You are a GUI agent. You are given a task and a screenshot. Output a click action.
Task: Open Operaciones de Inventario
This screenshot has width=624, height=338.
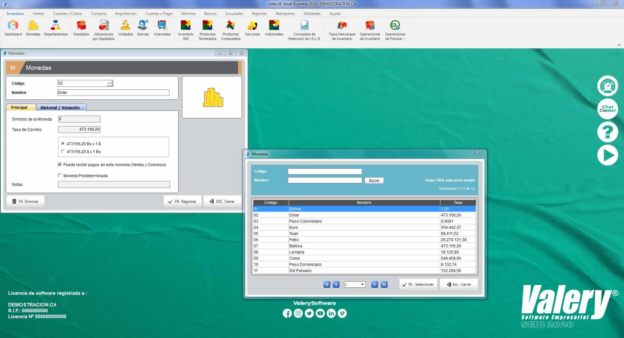pos(370,30)
